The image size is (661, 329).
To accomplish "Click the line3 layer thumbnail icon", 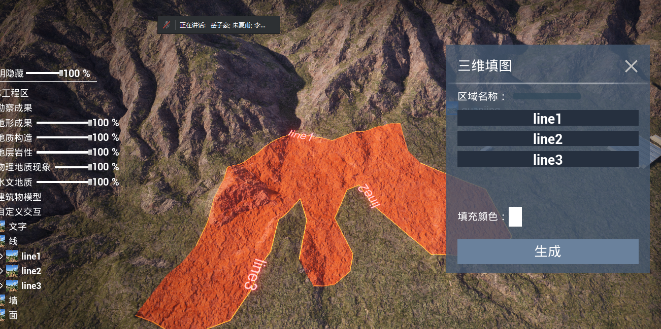I will (12, 286).
